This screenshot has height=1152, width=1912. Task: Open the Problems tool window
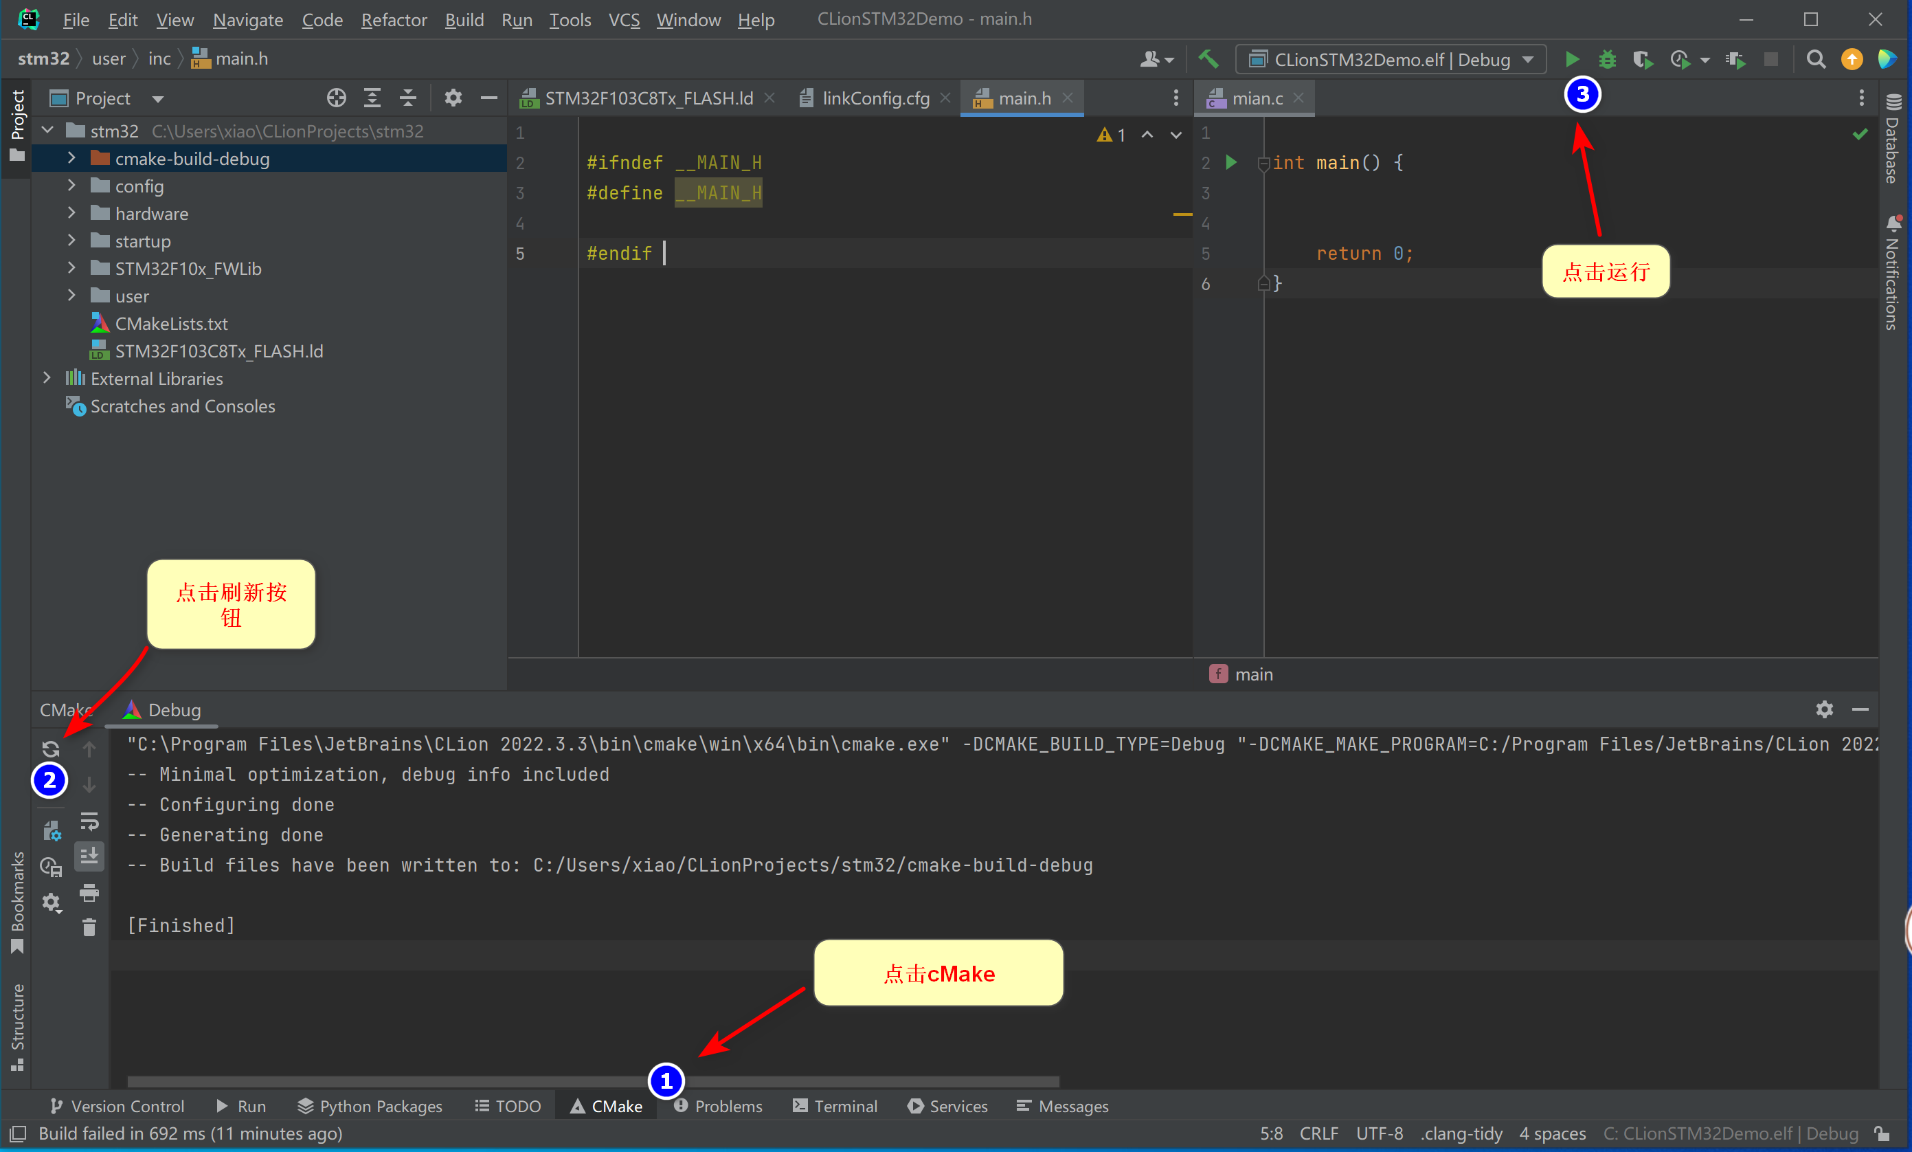click(x=717, y=1105)
